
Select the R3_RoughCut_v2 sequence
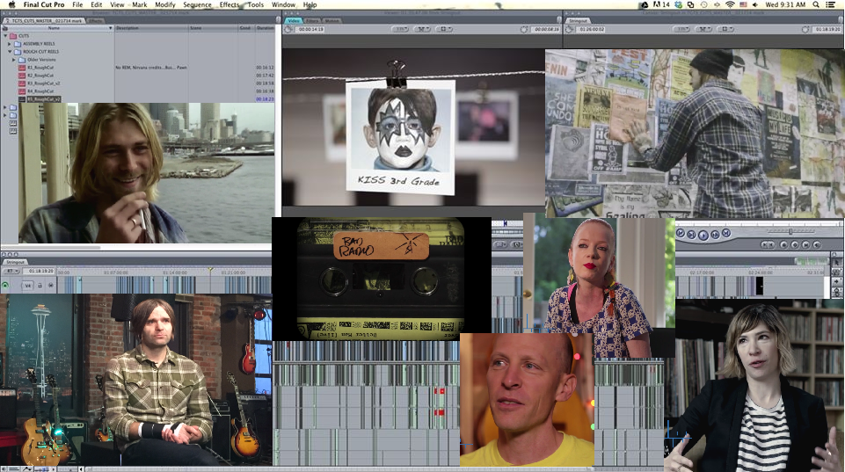[x=43, y=84]
